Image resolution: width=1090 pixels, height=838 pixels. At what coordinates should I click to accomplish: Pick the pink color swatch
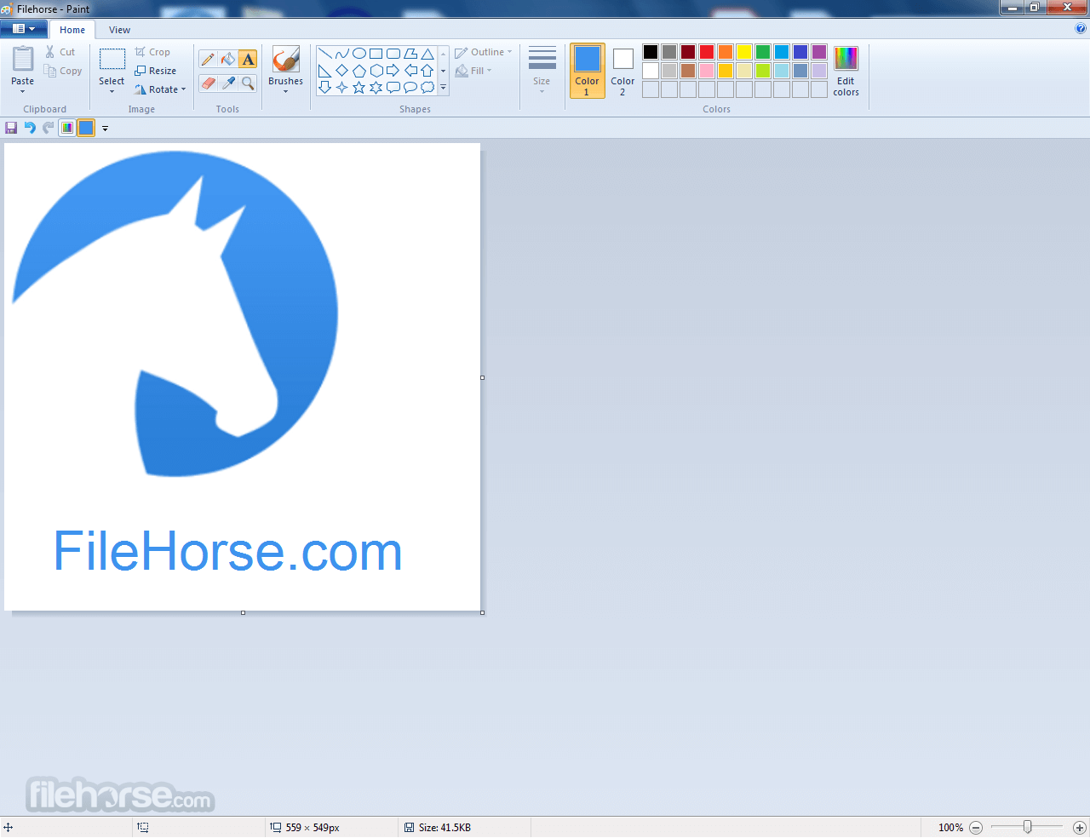707,71
